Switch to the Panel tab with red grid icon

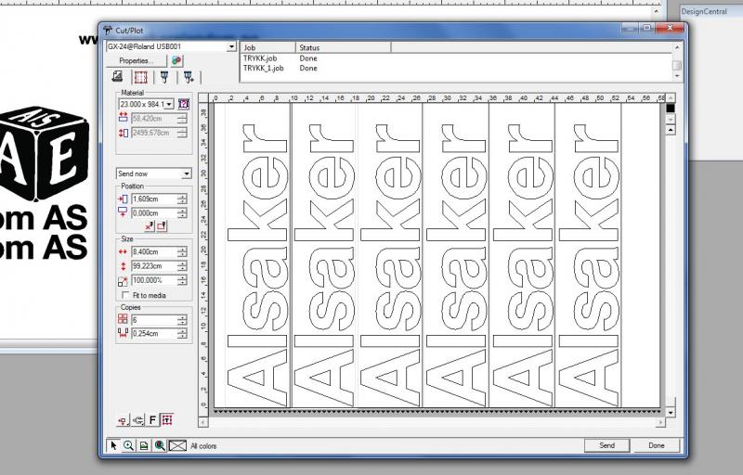(141, 77)
